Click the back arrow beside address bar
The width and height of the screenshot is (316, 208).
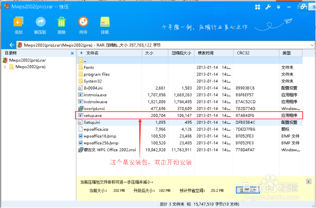[x=12, y=45]
